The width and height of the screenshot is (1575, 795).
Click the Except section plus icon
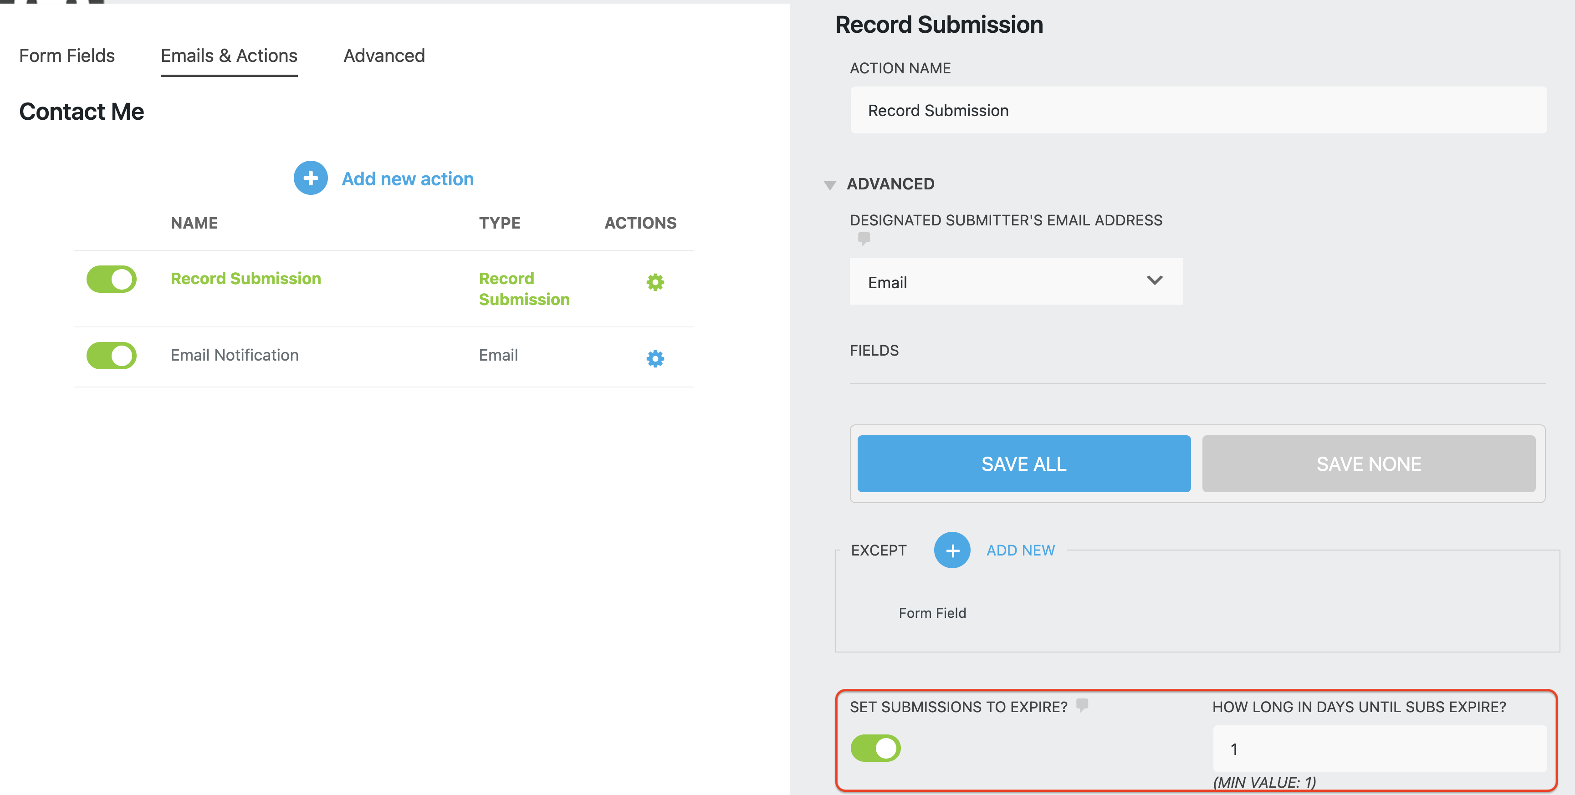click(x=951, y=550)
